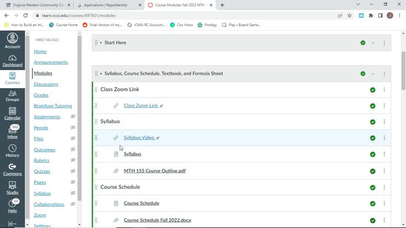Open Collaborations in course navigation
Screen dimensions: 406x228
coord(49,204)
